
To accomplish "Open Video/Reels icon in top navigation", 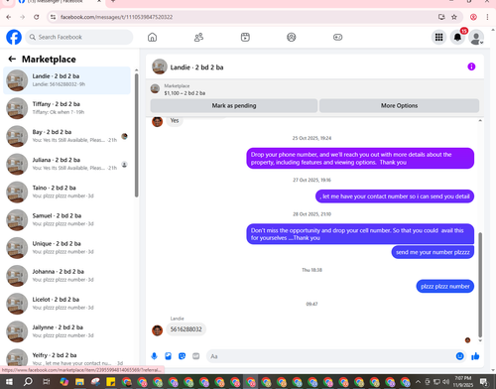I will 245,37.
